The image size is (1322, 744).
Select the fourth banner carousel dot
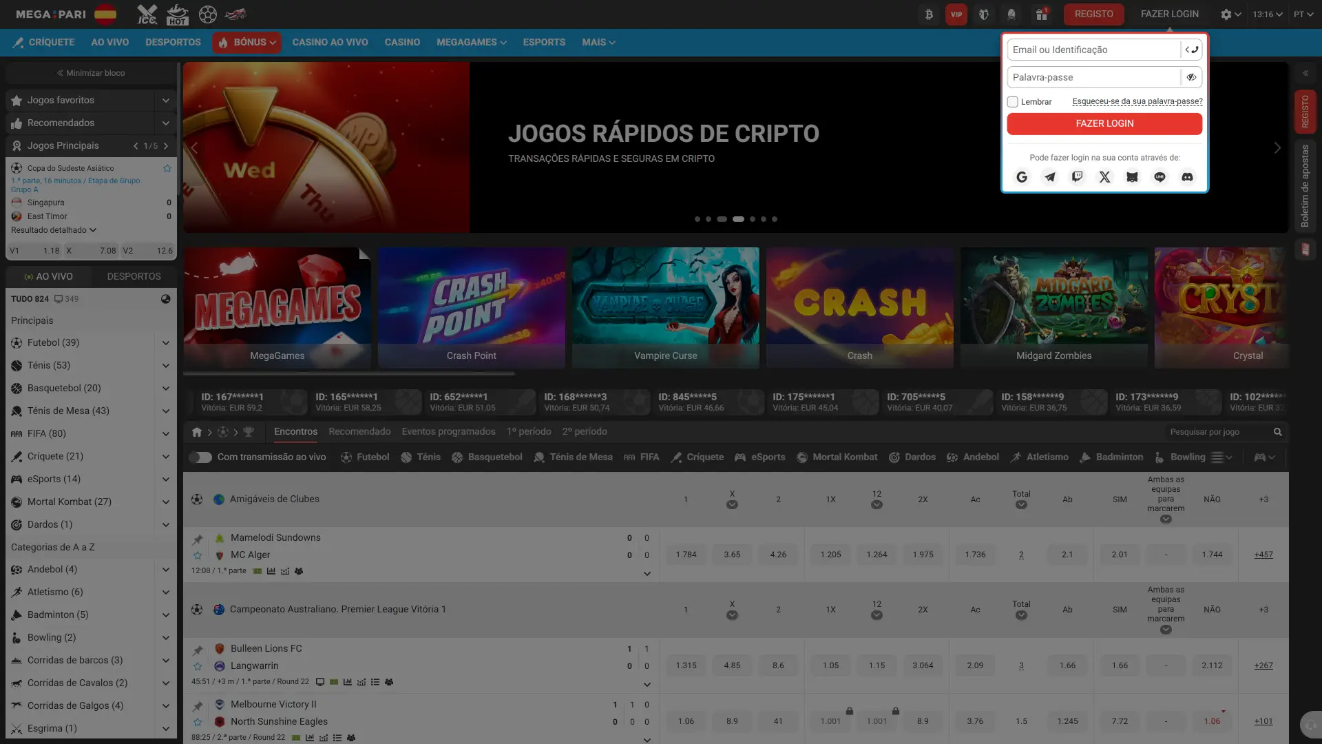click(x=738, y=219)
